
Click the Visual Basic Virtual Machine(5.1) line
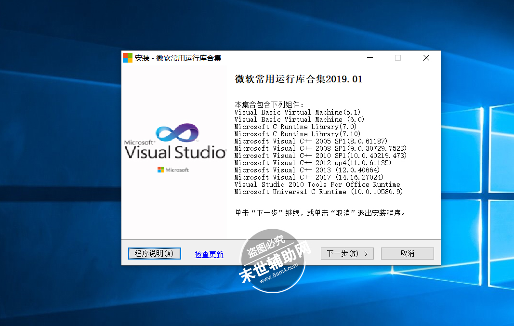click(x=297, y=112)
